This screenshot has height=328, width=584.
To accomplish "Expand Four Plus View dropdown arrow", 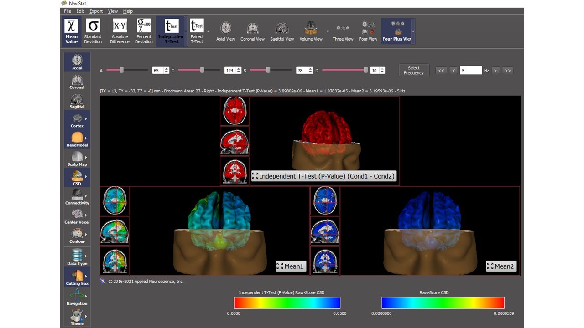I will pyautogui.click(x=413, y=31).
